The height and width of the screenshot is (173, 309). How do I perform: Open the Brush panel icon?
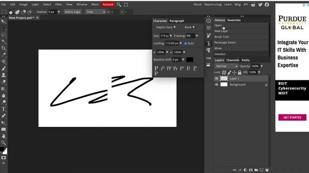click(x=209, y=36)
